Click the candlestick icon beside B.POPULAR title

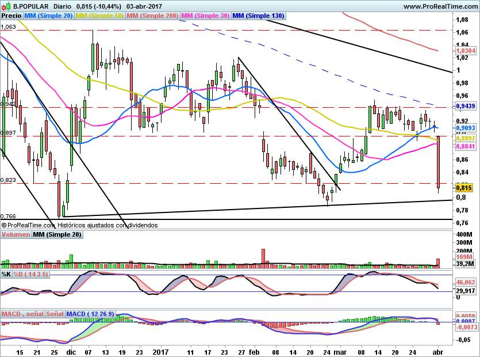[x=6, y=6]
